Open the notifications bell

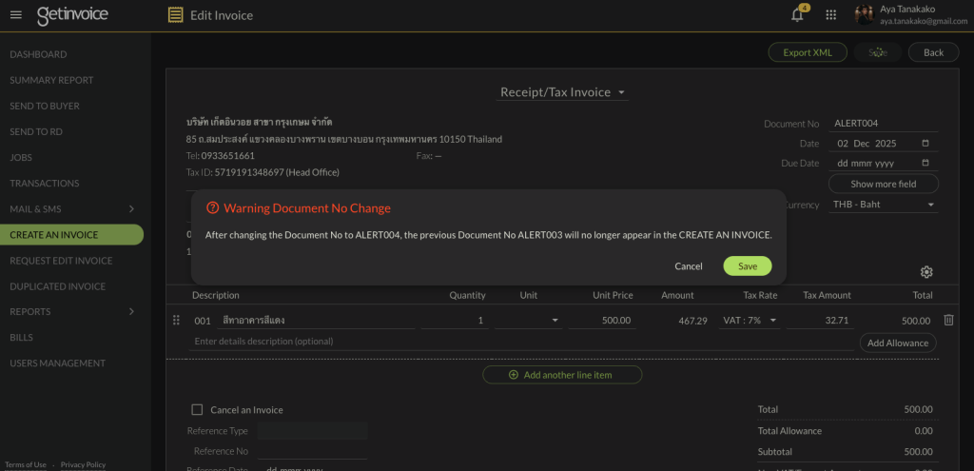(x=797, y=14)
